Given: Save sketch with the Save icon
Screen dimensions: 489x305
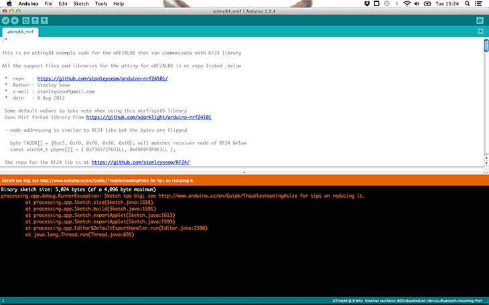Looking at the screenshot, I should [x=44, y=21].
